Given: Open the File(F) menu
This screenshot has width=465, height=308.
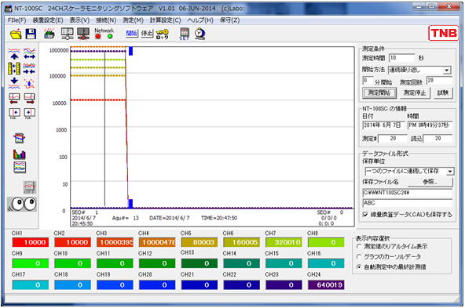Looking at the screenshot, I should [16, 20].
